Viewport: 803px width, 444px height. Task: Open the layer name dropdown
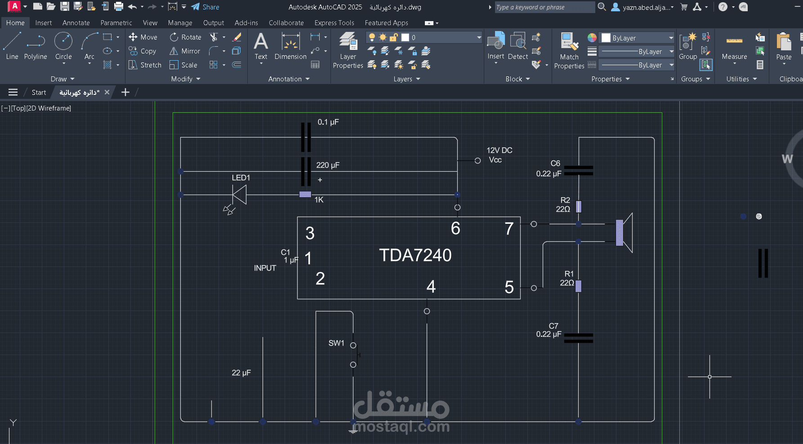coord(479,37)
